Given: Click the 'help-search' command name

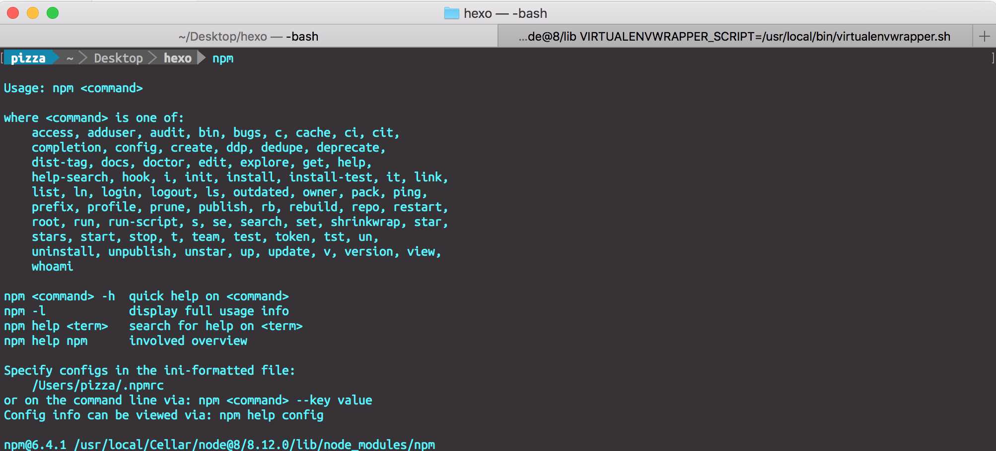Looking at the screenshot, I should point(70,177).
